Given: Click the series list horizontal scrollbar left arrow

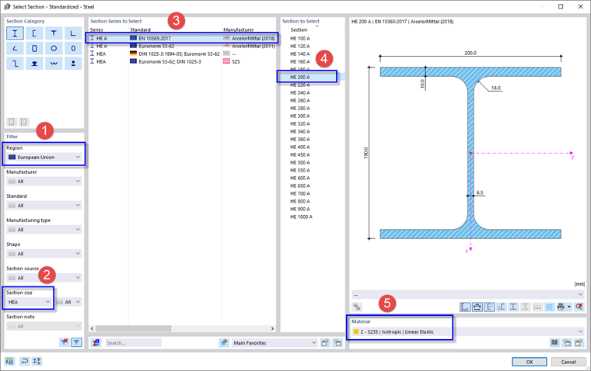Looking at the screenshot, I should click(93, 328).
